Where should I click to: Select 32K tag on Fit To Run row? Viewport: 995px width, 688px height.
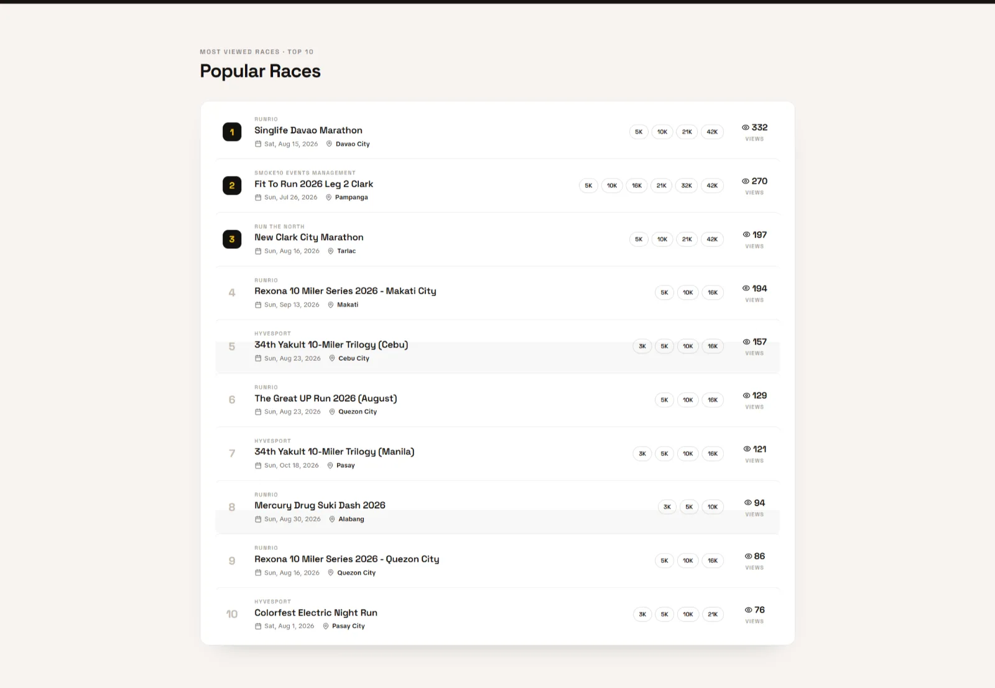coord(687,185)
